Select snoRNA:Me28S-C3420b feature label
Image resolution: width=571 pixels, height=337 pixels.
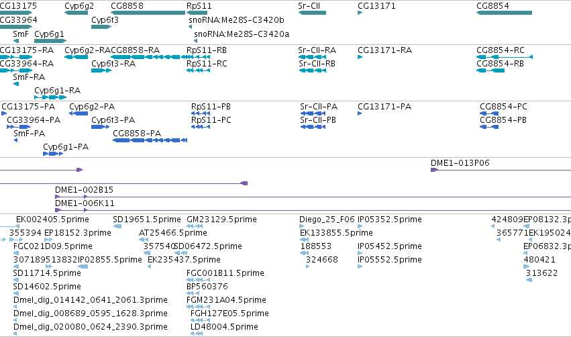236,20
